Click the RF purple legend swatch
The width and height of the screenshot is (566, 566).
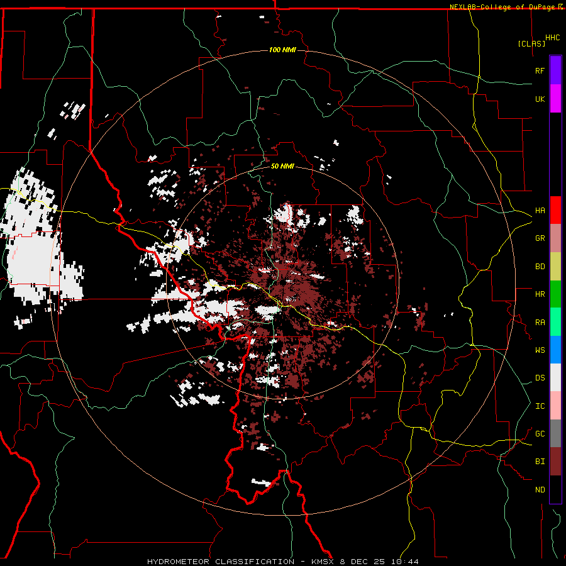coord(555,70)
